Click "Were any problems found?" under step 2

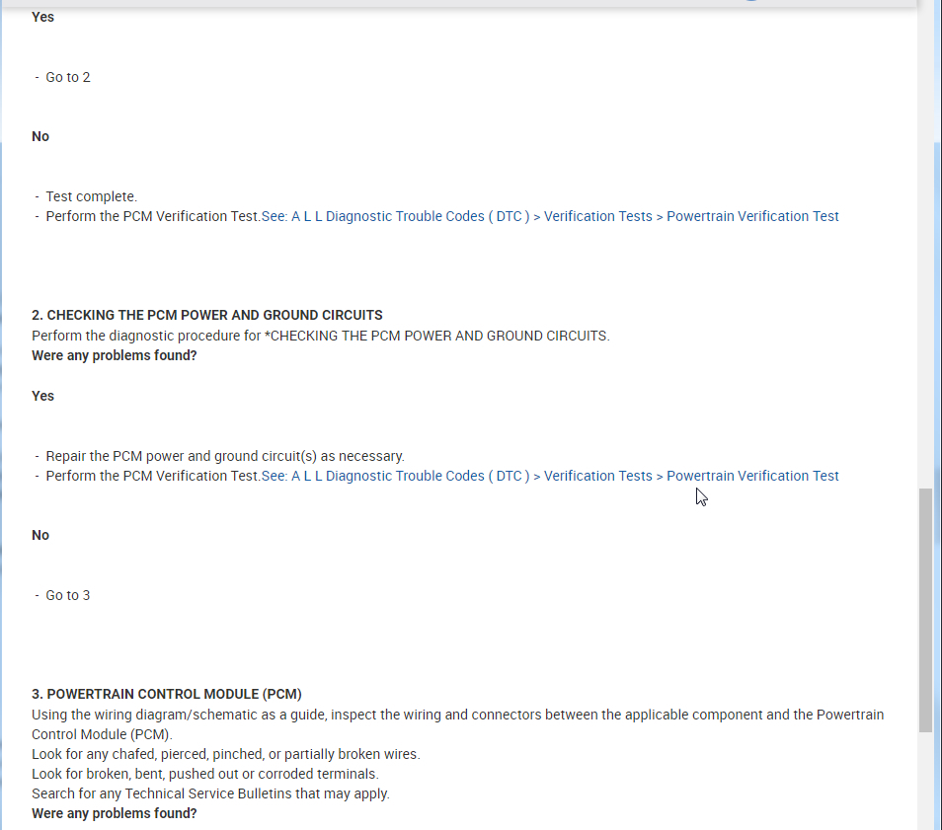pos(114,355)
